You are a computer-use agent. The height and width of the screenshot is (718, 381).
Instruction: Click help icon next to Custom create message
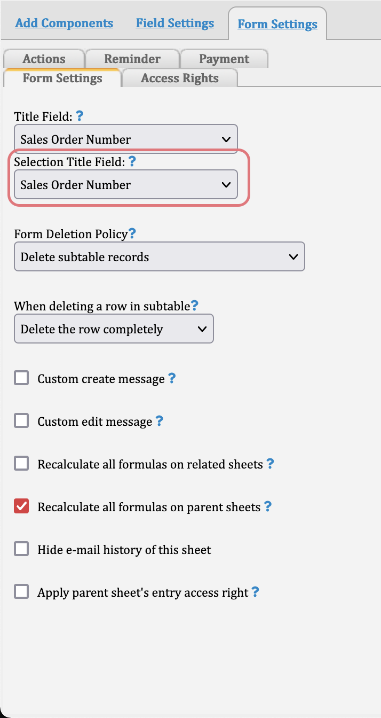[172, 378]
